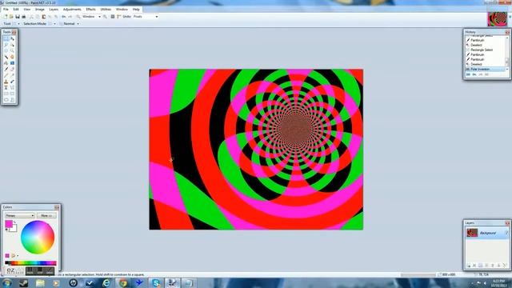The width and height of the screenshot is (512, 288).
Task: Select the Rectangle Select tool
Action: point(6,38)
